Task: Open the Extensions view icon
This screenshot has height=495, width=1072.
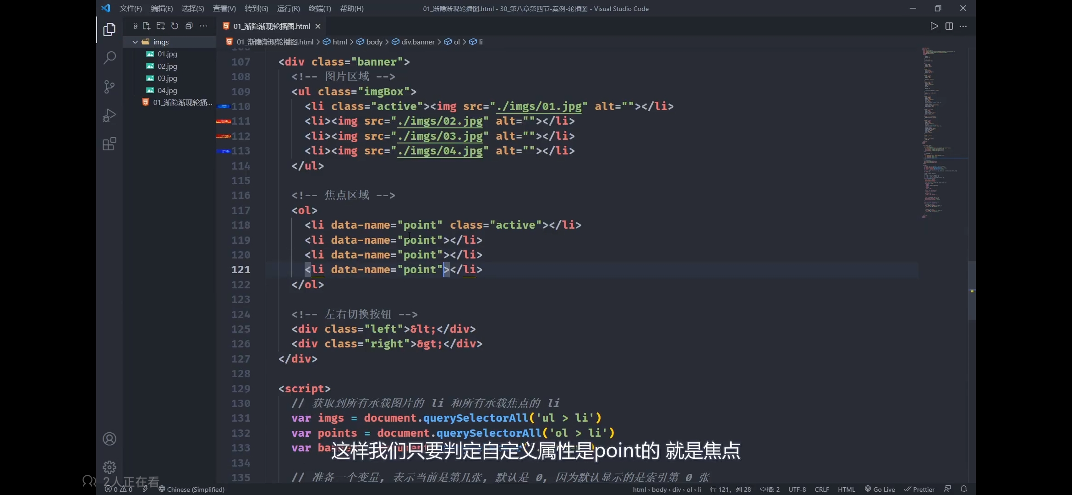Action: click(109, 144)
